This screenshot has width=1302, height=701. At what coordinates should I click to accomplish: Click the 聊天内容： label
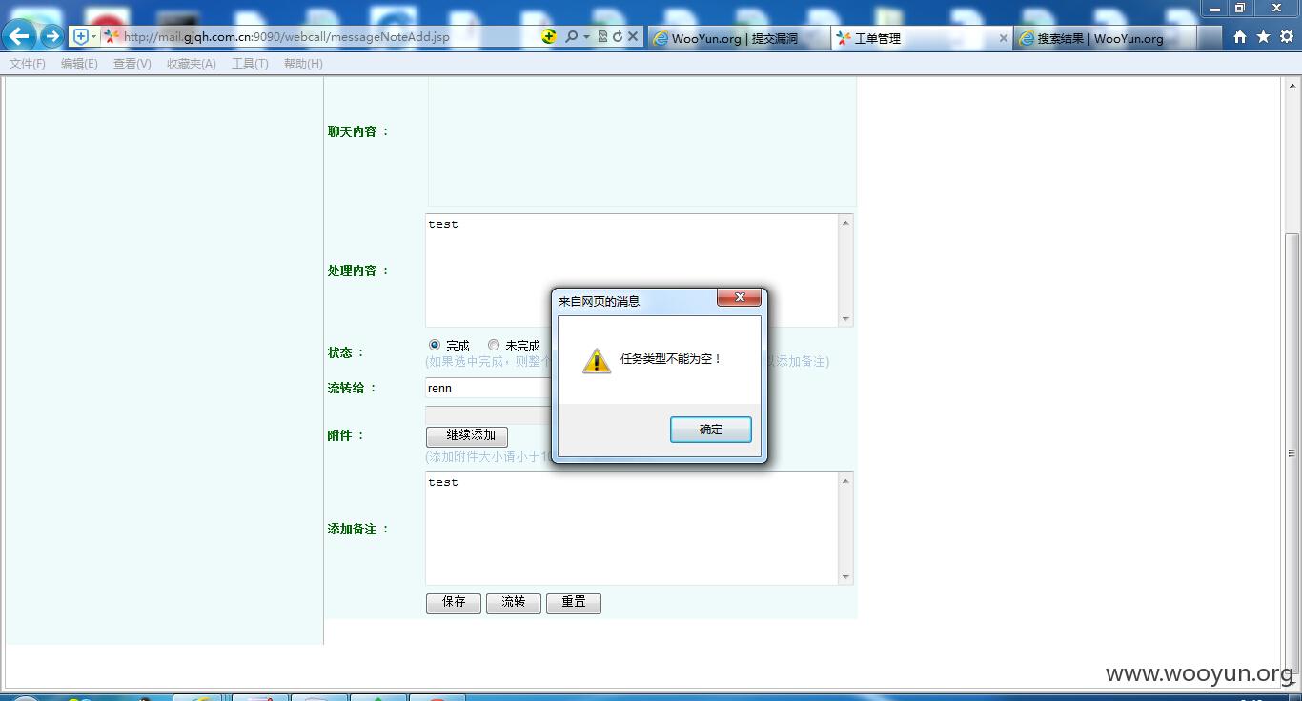[358, 131]
